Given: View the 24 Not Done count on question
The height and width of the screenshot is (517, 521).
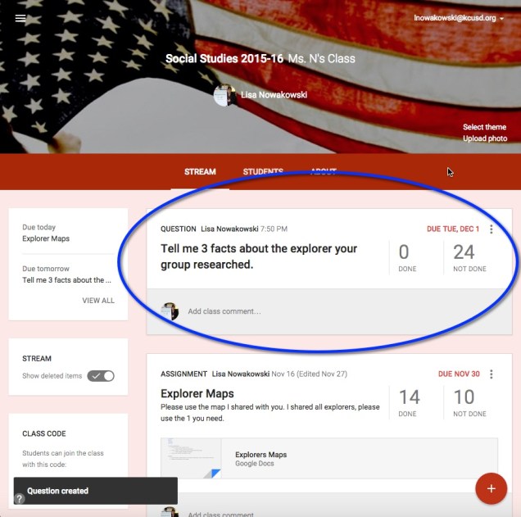Looking at the screenshot, I should click(x=469, y=258).
